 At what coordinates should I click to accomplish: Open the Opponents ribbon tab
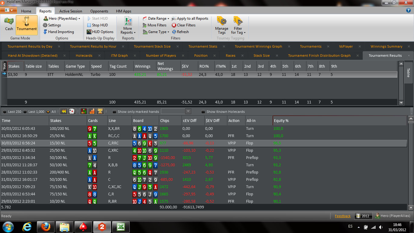coord(99,11)
